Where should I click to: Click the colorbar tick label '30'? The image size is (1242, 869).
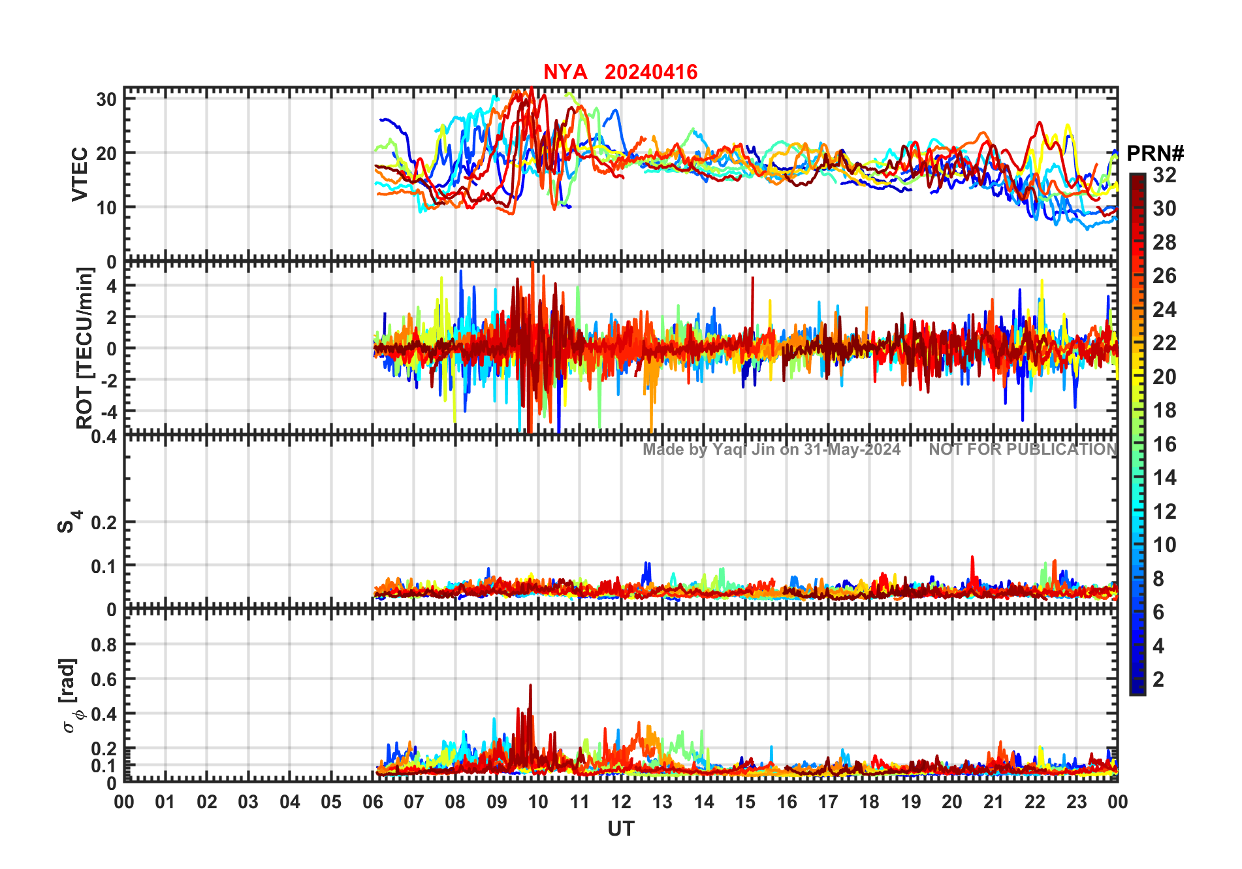(x=1164, y=208)
